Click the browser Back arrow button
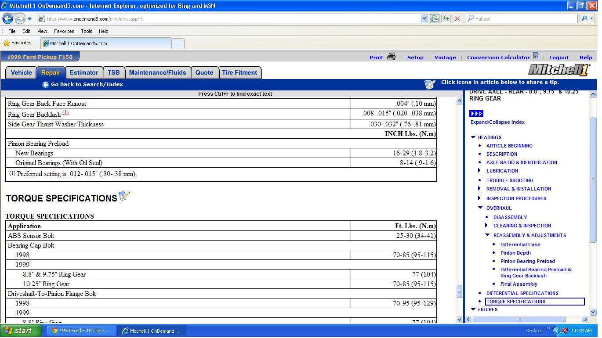The image size is (602, 338). click(7, 18)
